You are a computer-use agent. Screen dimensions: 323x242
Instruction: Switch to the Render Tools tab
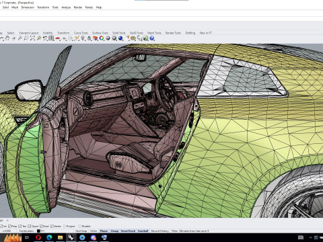[x=173, y=33]
